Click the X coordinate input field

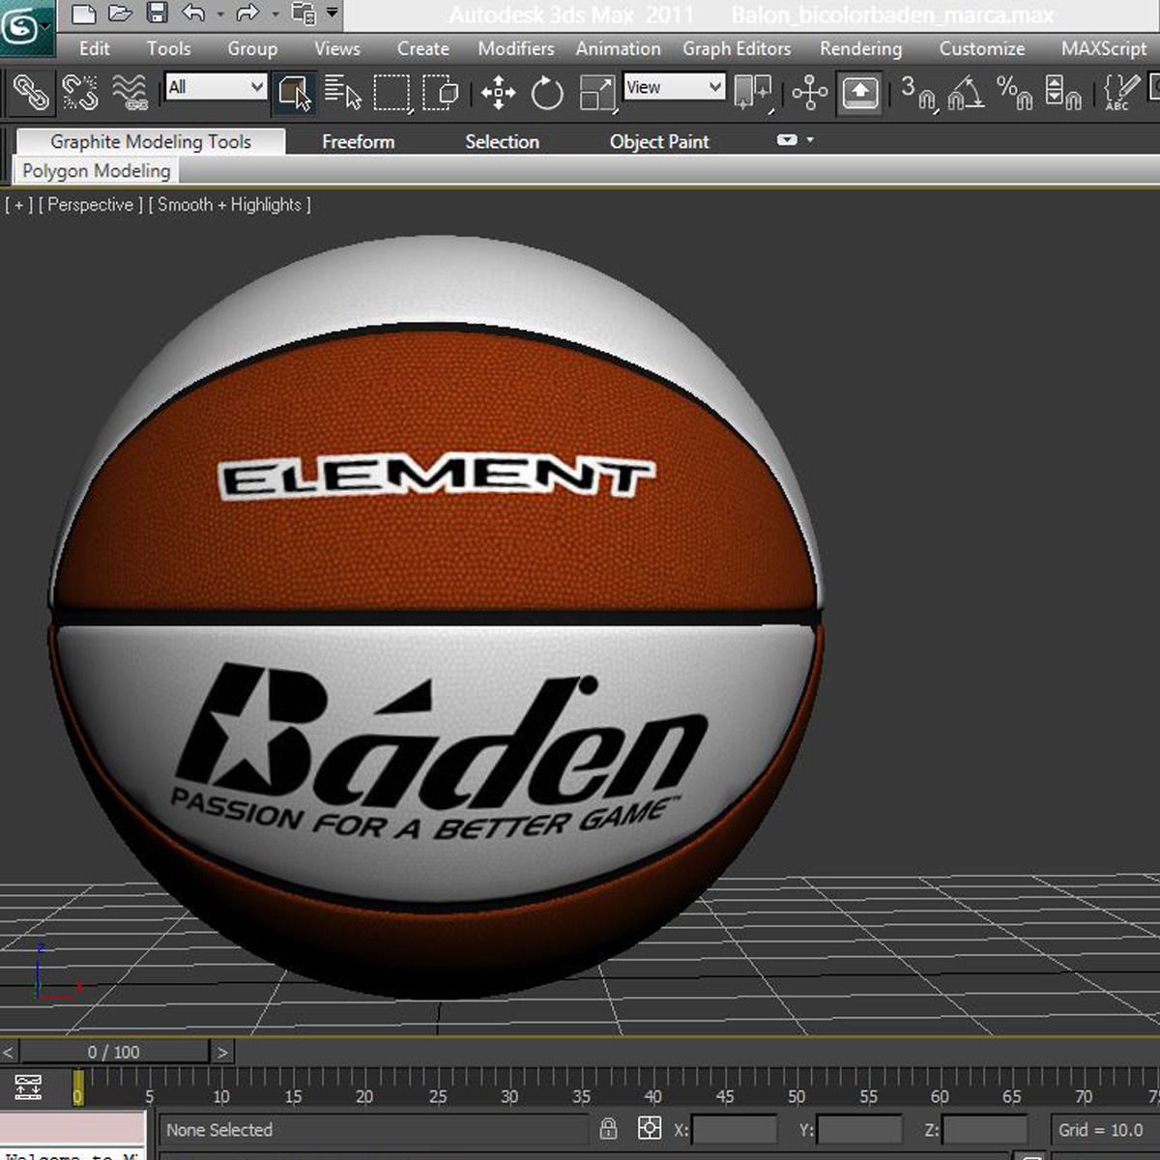click(x=734, y=1129)
